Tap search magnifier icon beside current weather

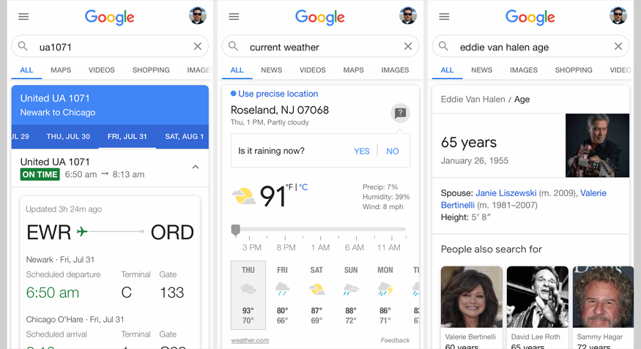233,46
